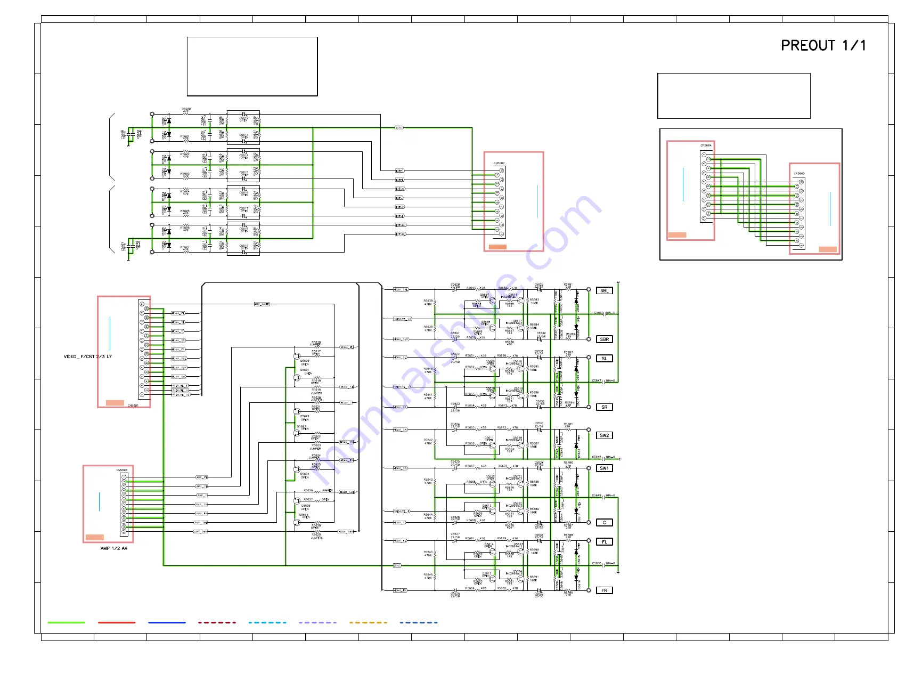Click the dashed orange legend line
This screenshot has height=673, width=906.
(368, 622)
